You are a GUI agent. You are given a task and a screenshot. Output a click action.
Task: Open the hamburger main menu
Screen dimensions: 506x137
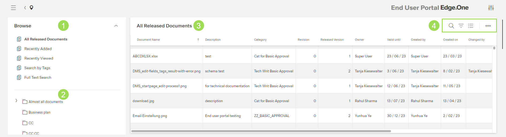click(13, 8)
